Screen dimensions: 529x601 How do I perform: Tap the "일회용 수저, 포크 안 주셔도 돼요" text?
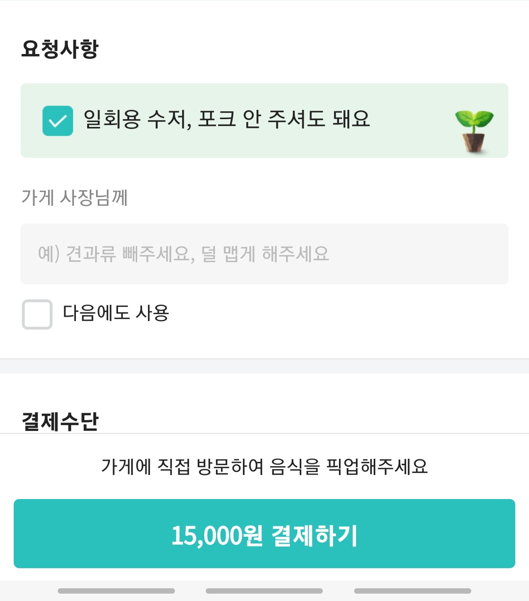(x=226, y=119)
